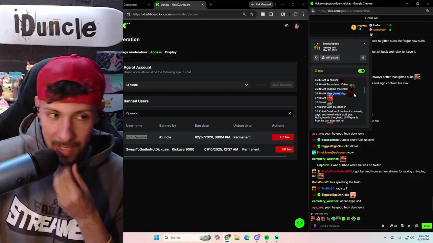
Task: Click the emoji smiley icon in message box
Action: point(383,226)
